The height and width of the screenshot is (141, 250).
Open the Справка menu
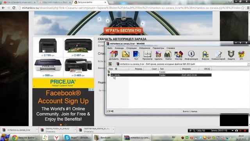[171, 48]
